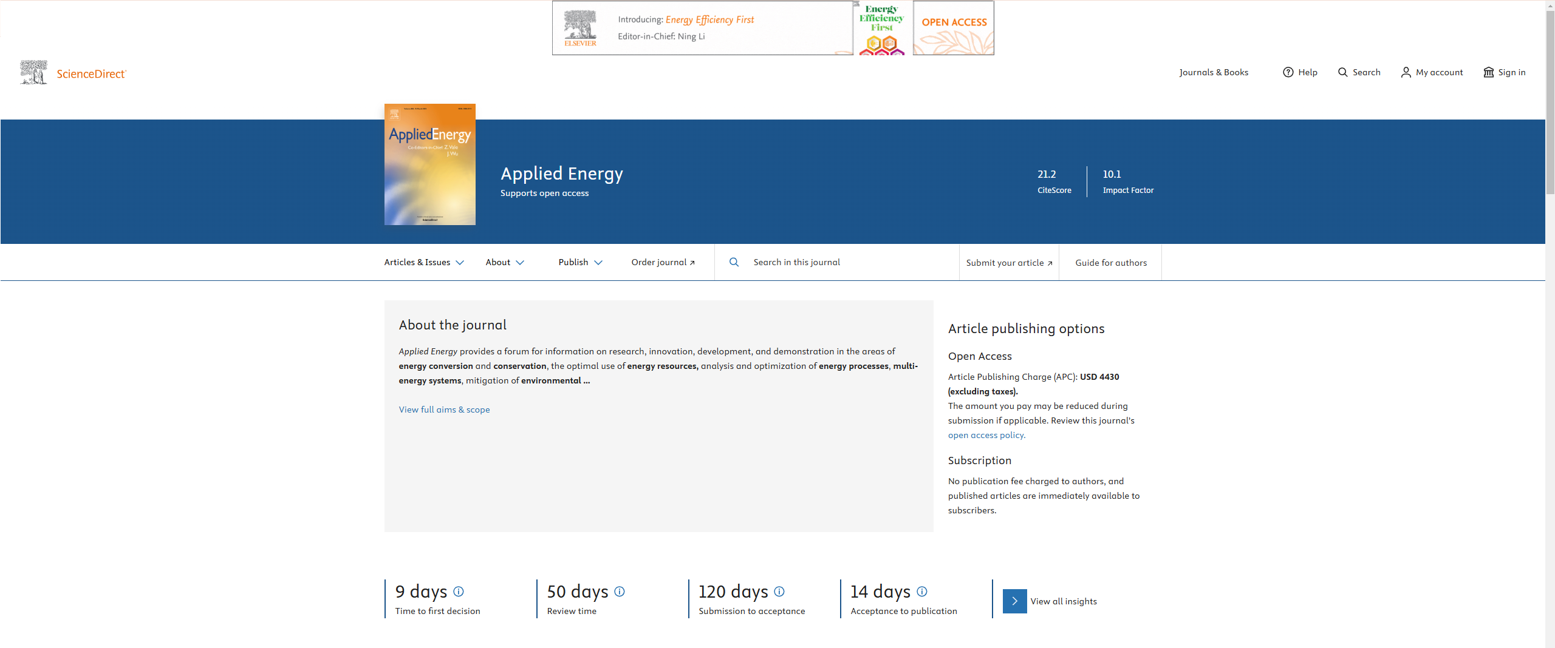Click the OPEN ACCESS banner panel
The image size is (1555, 648).
[x=954, y=28]
